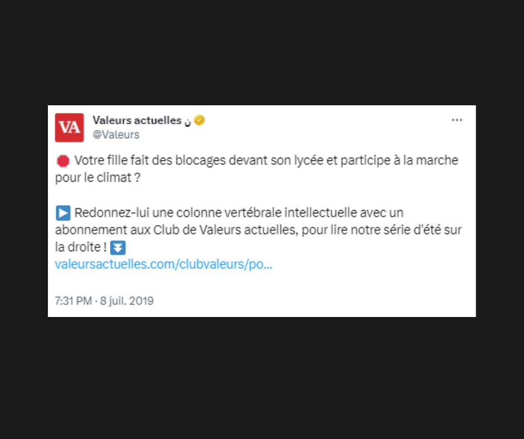Click the 'la droite !' text

pos(81,247)
